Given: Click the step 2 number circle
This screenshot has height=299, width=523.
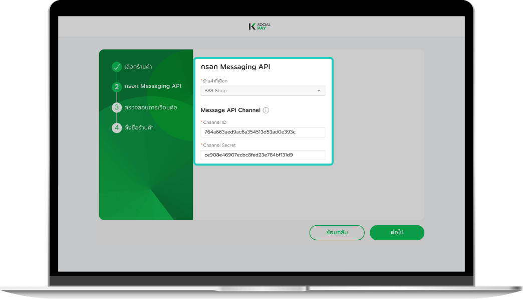Looking at the screenshot, I should pos(117,87).
